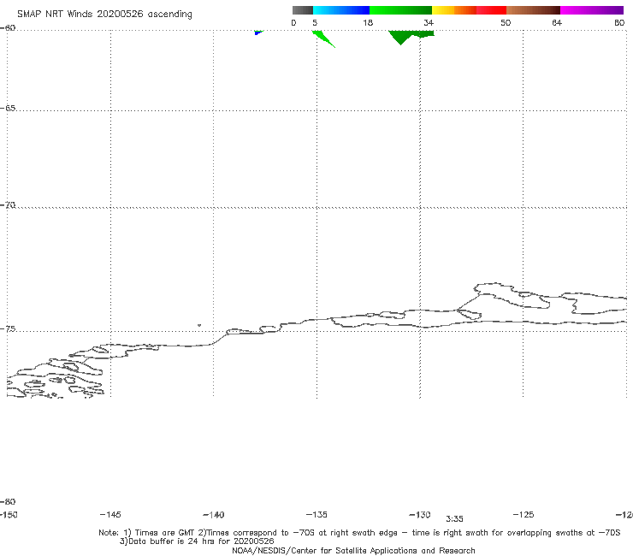This screenshot has width=633, height=556.
Task: Click the -125 longitude label
Action: (524, 515)
